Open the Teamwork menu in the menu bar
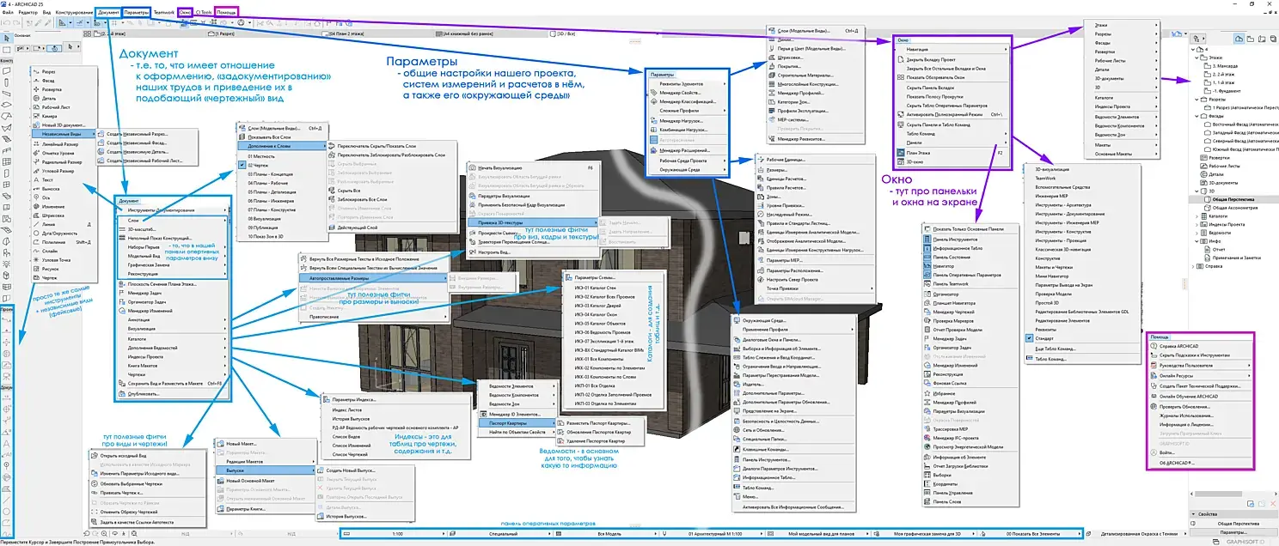 tap(163, 13)
